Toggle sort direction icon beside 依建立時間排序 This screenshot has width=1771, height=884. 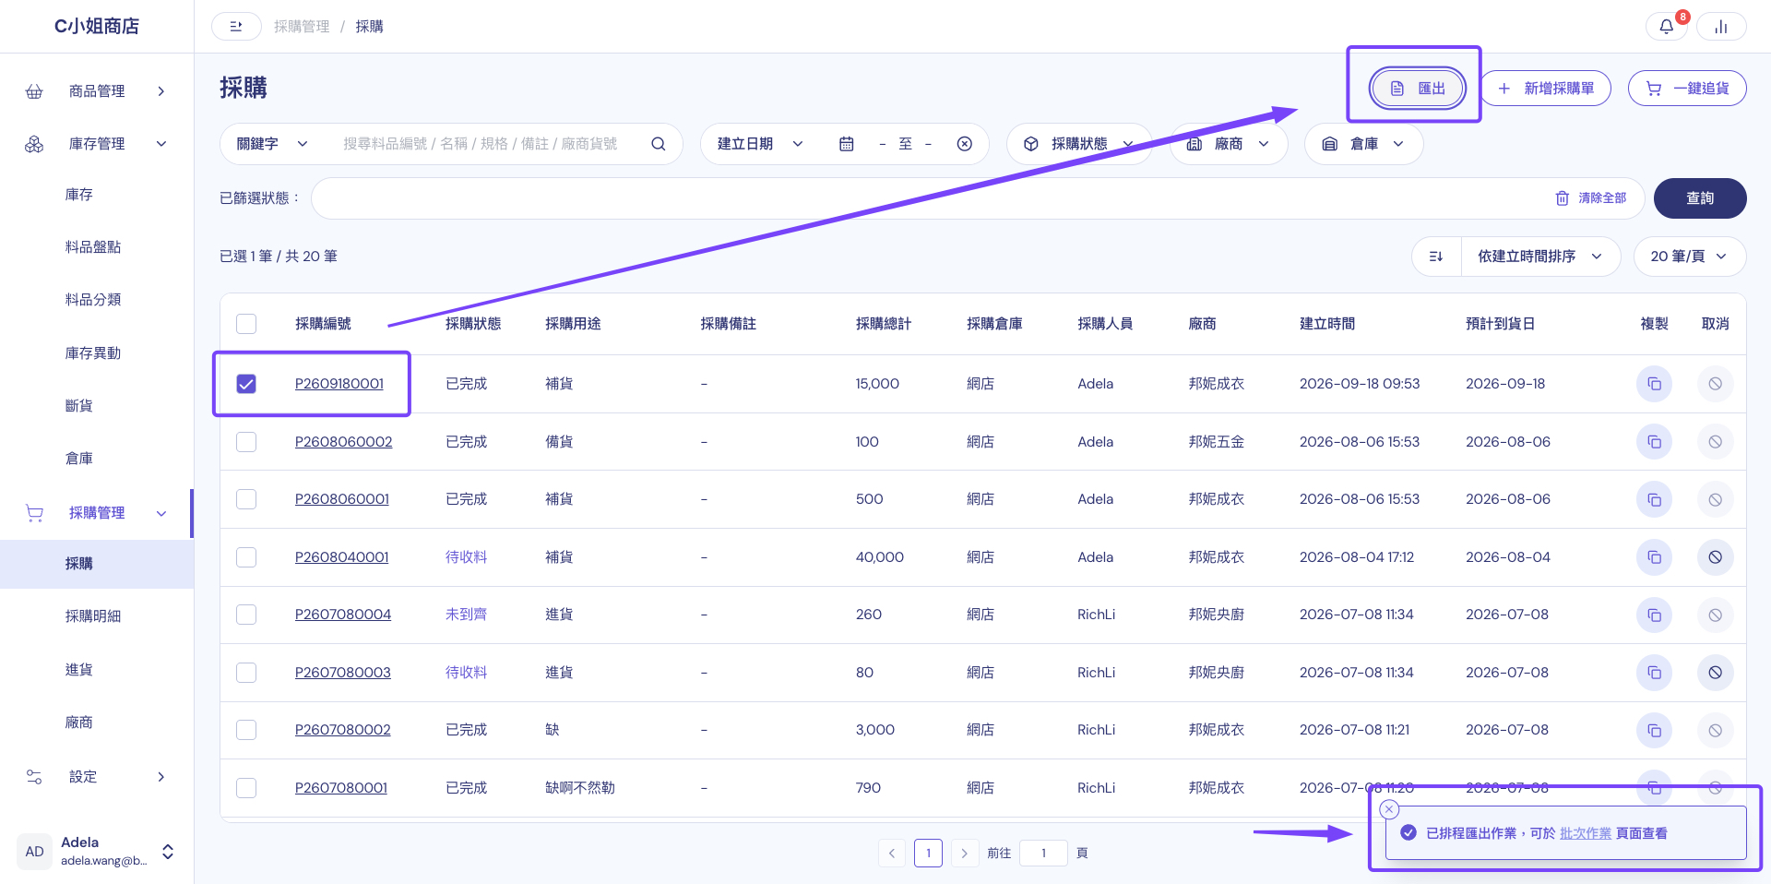coord(1436,257)
